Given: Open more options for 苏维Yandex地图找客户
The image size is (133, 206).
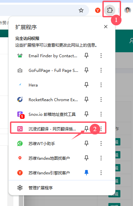Looking at the screenshot, I should pos(101,158).
